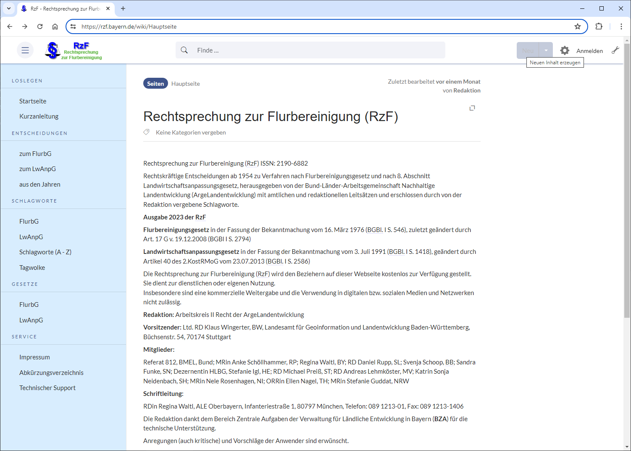Viewport: 631px width, 451px height.
Task: Go back in browser history
Action: click(10, 26)
